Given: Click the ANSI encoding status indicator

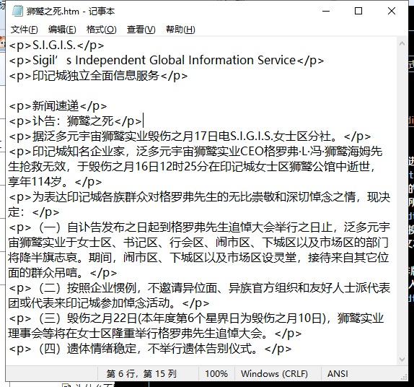Looking at the screenshot, I should pyautogui.click(x=338, y=373).
